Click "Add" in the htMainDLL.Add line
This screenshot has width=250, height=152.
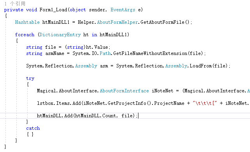pyautogui.click(x=68, y=115)
